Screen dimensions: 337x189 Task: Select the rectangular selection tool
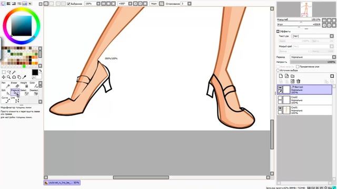(x=4, y=72)
